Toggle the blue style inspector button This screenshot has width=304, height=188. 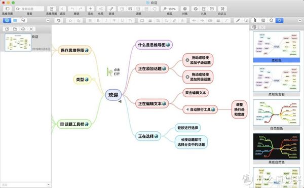pos(279,20)
